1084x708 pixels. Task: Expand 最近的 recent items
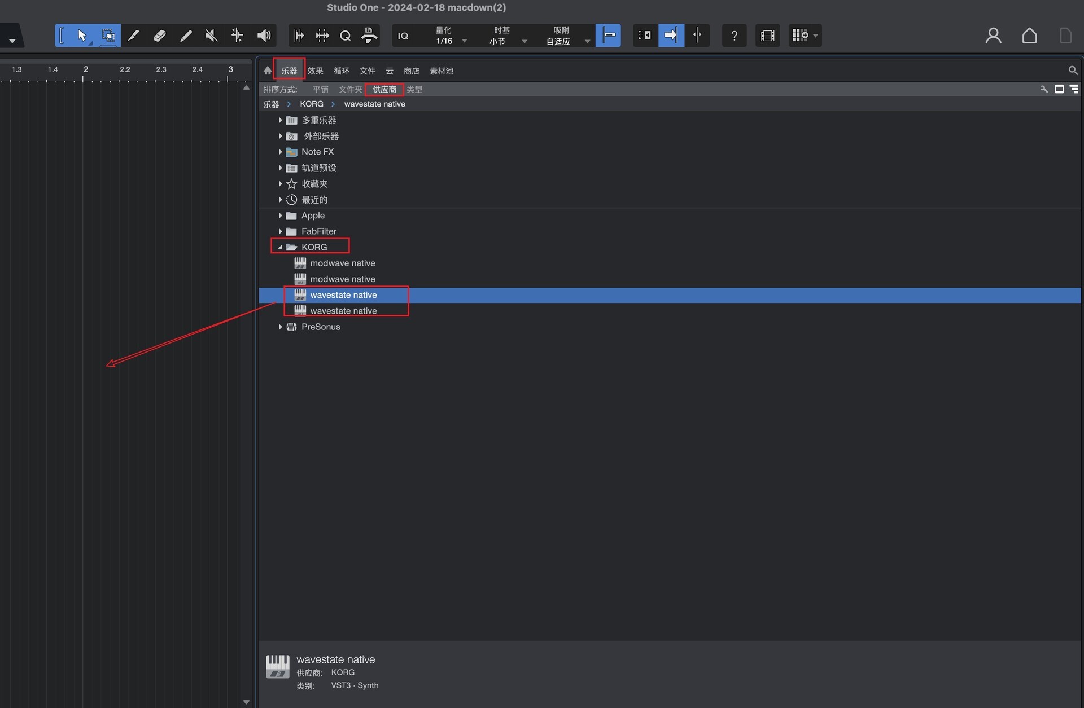click(x=280, y=199)
